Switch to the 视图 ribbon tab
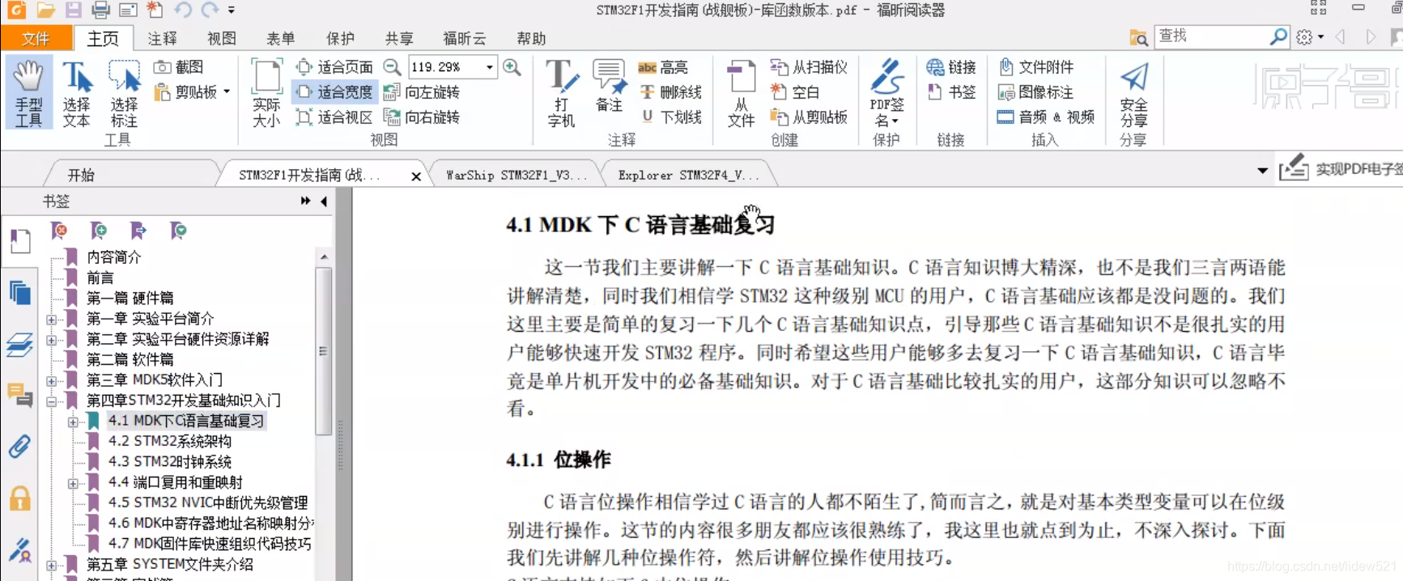The width and height of the screenshot is (1403, 581). (x=221, y=38)
